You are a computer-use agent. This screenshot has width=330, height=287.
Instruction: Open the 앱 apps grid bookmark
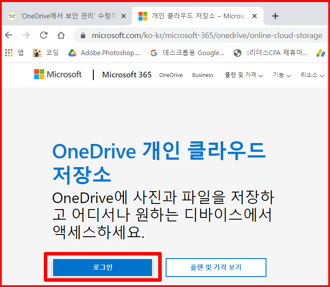tap(14, 52)
